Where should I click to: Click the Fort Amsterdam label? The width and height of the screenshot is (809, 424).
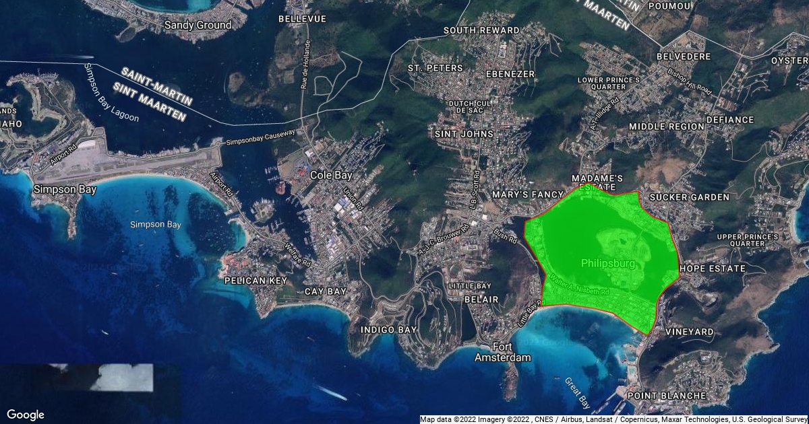coord(503,352)
